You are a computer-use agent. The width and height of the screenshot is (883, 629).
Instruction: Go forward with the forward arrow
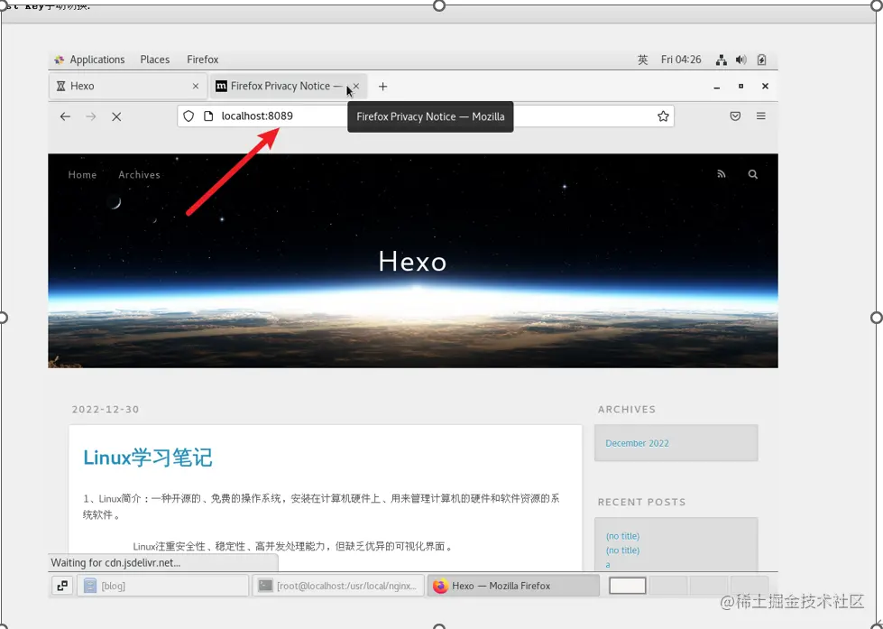coord(91,116)
